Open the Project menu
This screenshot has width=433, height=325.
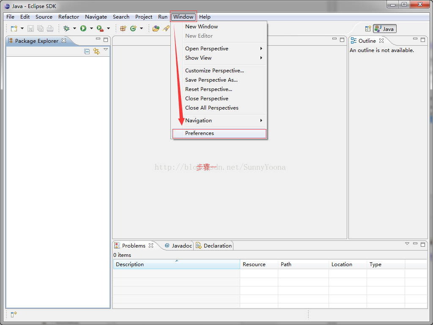144,17
